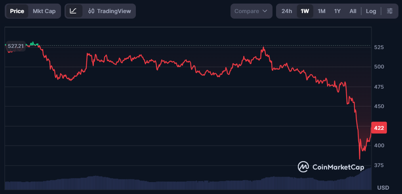Switch to TradingView candlestick chart
Viewport: 402px width, 194px height.
click(109, 11)
